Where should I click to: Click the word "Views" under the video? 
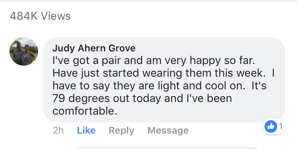56,16
